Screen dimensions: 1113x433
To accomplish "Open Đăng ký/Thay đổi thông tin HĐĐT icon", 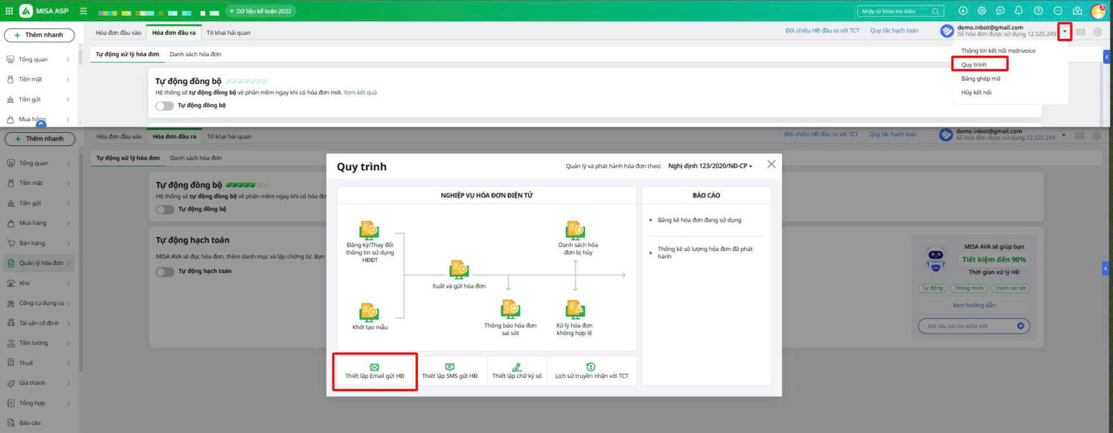I will (369, 229).
